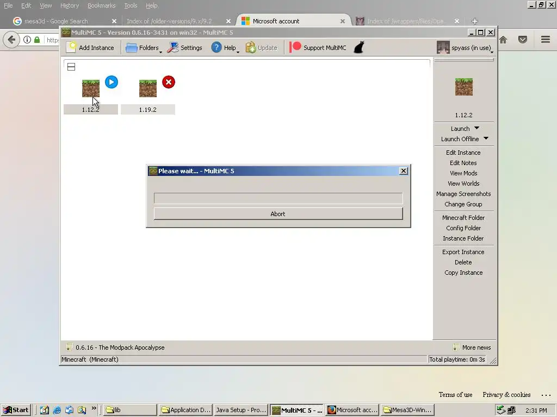Click the Update toolbar button
Viewport: 557px width, 417px height.
pyautogui.click(x=261, y=48)
